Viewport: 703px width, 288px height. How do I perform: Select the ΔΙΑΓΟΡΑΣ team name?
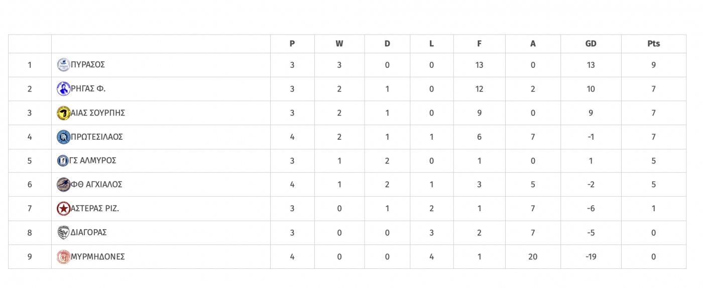pyautogui.click(x=89, y=233)
